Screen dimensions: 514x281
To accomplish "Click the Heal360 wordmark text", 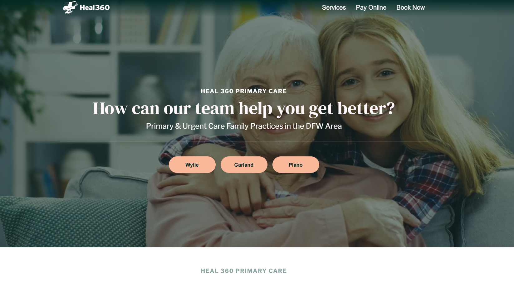I will pos(95,7).
